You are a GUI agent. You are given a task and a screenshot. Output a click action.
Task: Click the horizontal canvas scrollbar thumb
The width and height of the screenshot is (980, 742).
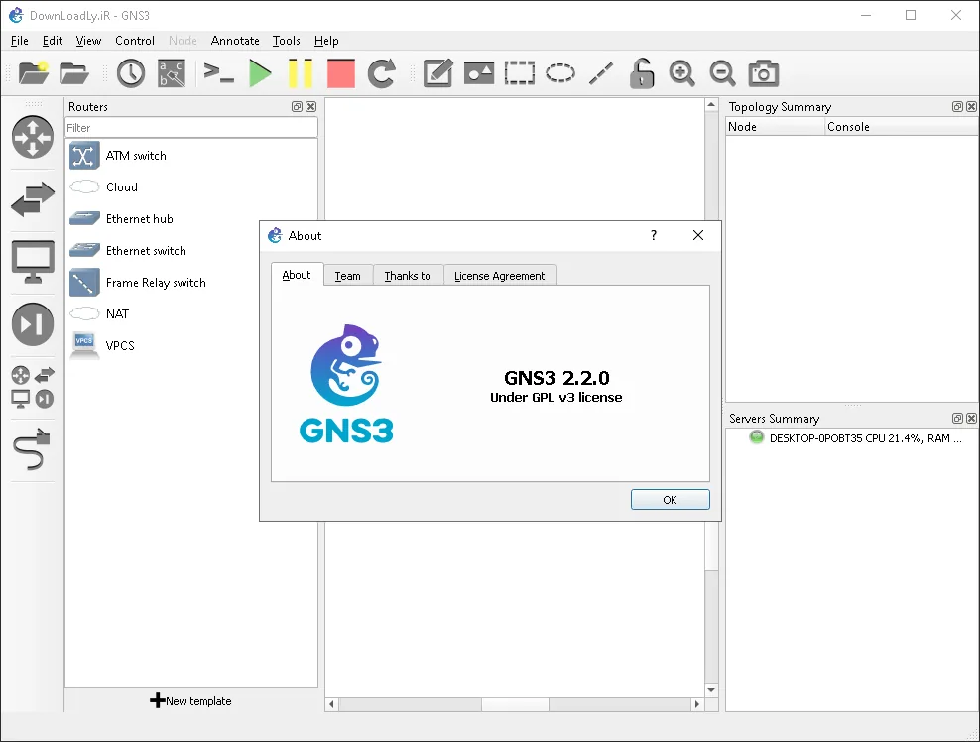point(515,704)
